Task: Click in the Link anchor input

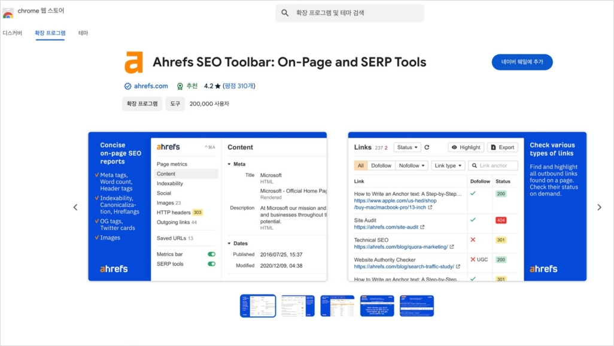Action: click(493, 166)
